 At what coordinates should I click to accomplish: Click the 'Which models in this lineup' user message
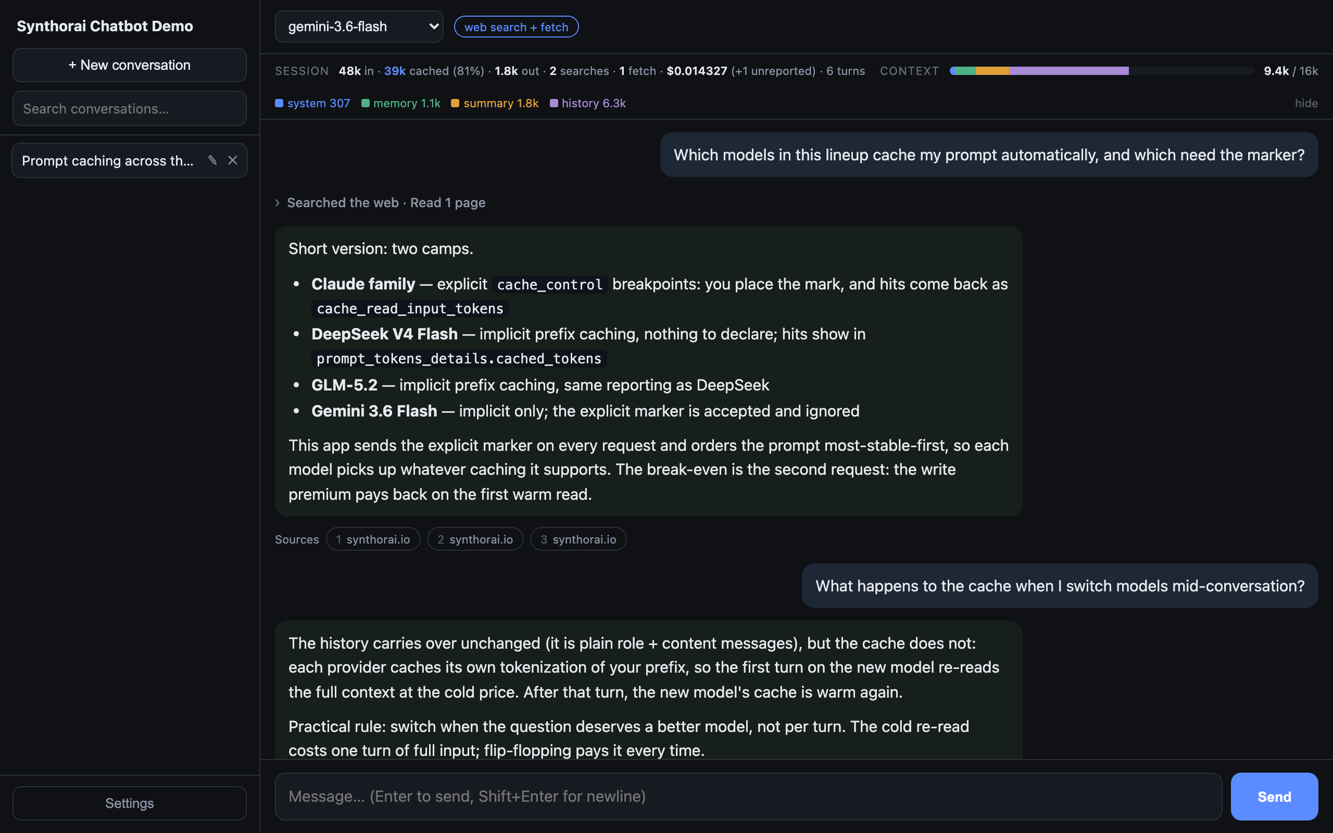(x=989, y=155)
